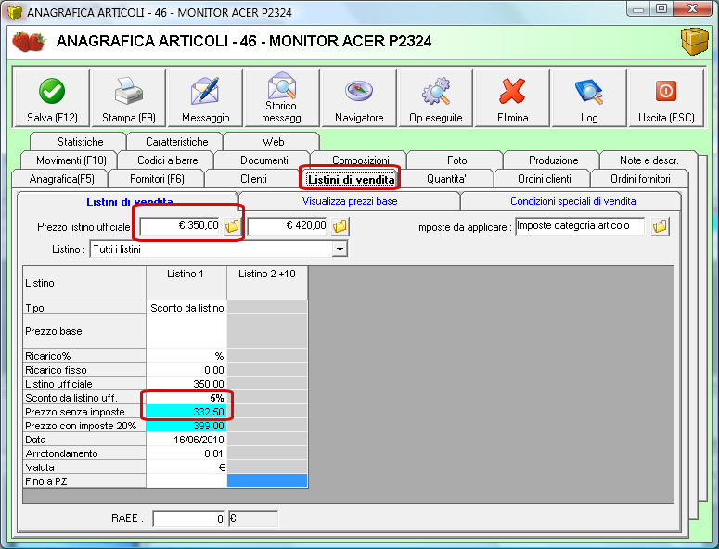The width and height of the screenshot is (719, 549).
Task: Open folder icon beside Imposte da applicare
Action: pos(660,226)
